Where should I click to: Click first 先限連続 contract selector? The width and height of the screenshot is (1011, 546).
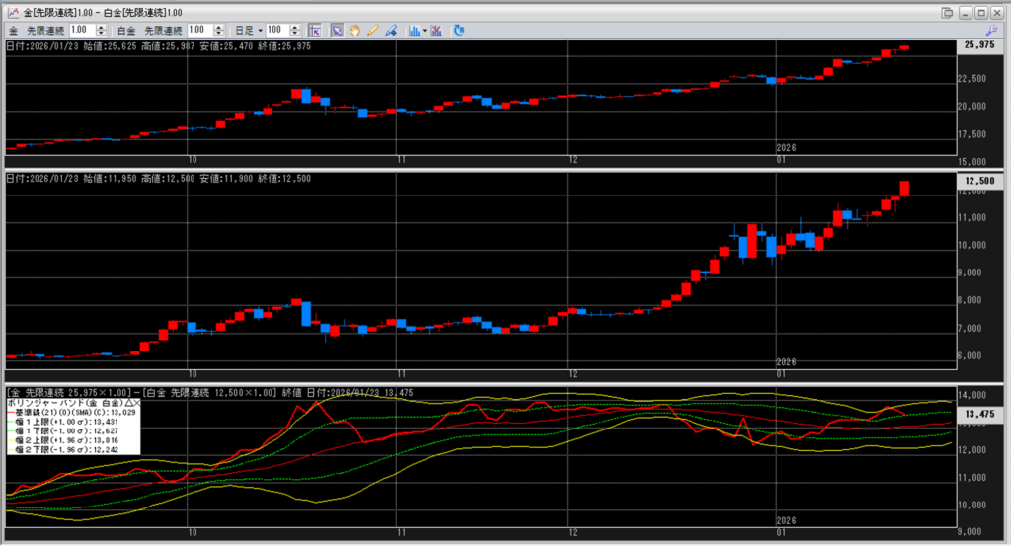pos(45,30)
